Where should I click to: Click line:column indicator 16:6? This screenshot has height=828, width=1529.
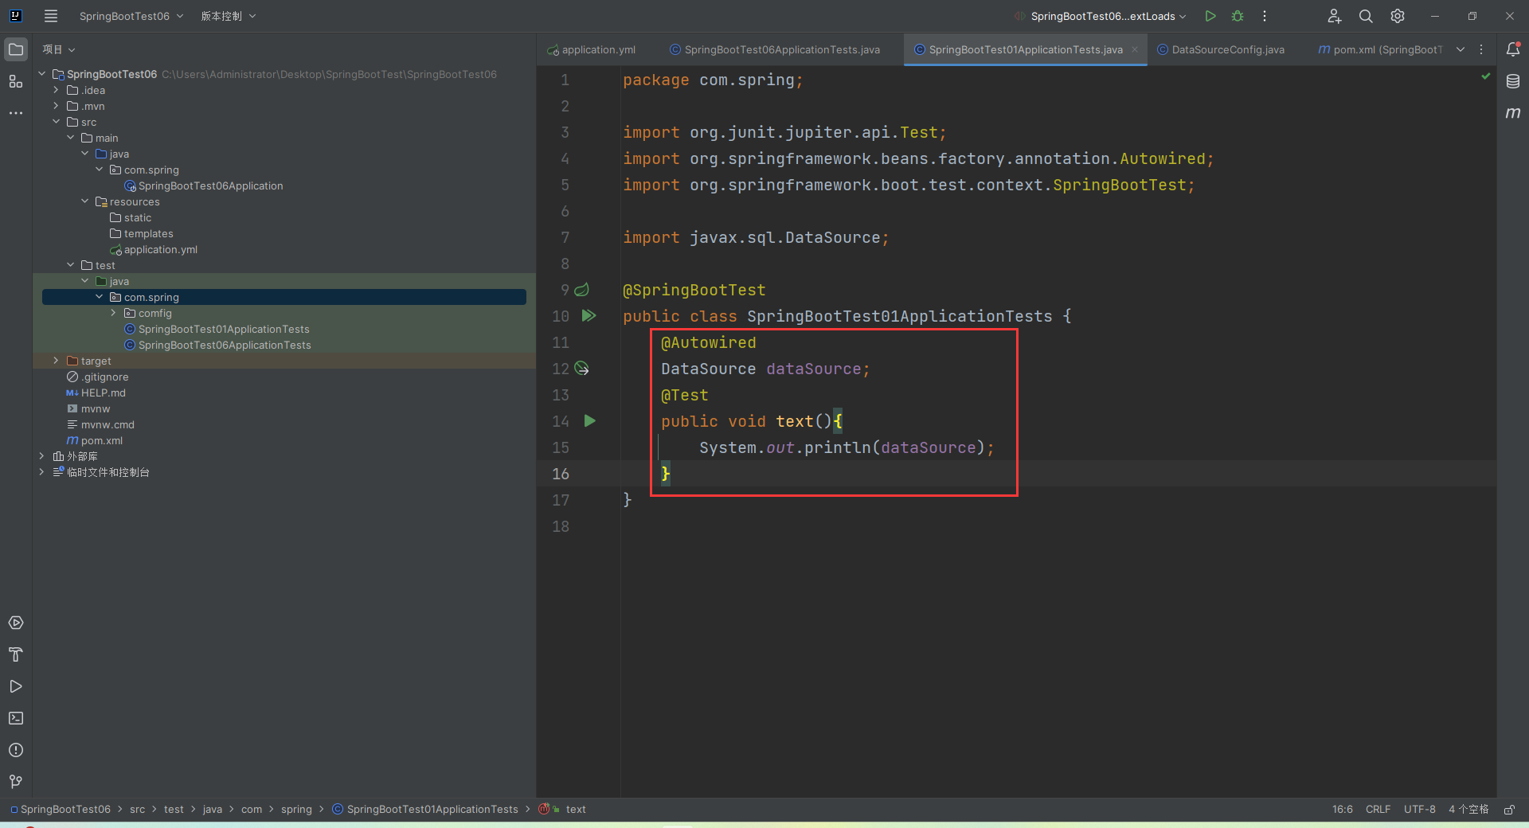pyautogui.click(x=1343, y=810)
